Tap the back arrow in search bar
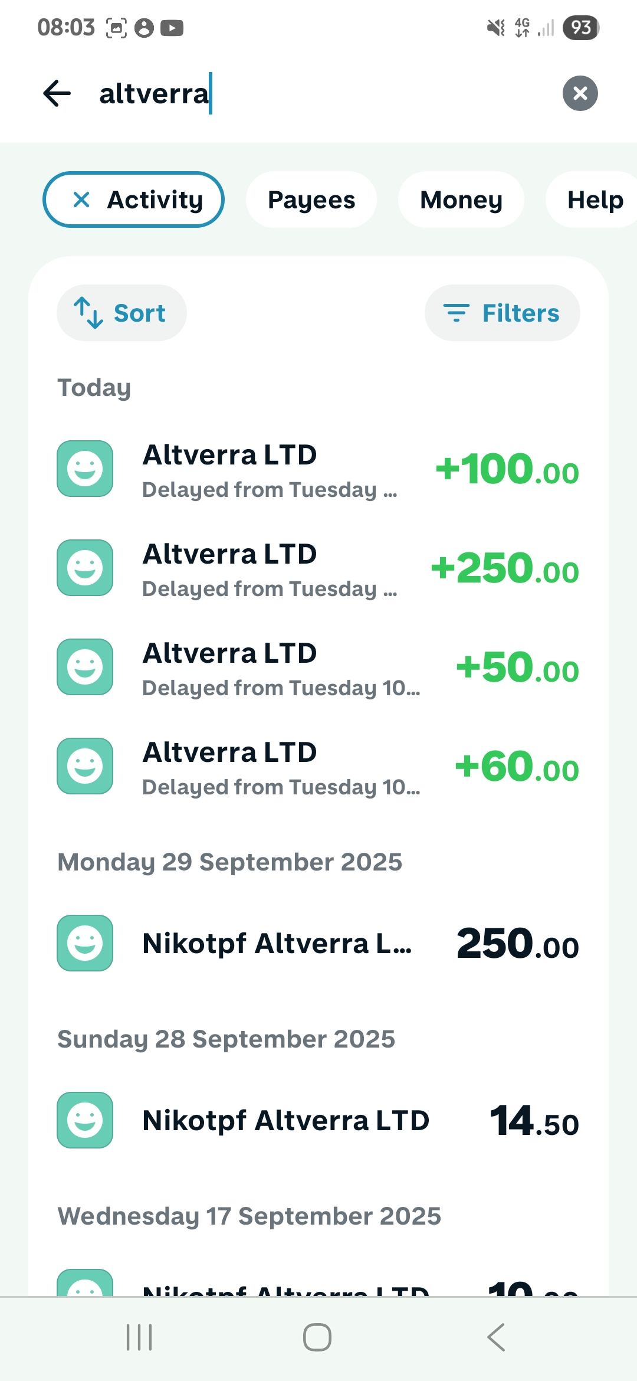Viewport: 637px width, 1381px height. tap(57, 93)
